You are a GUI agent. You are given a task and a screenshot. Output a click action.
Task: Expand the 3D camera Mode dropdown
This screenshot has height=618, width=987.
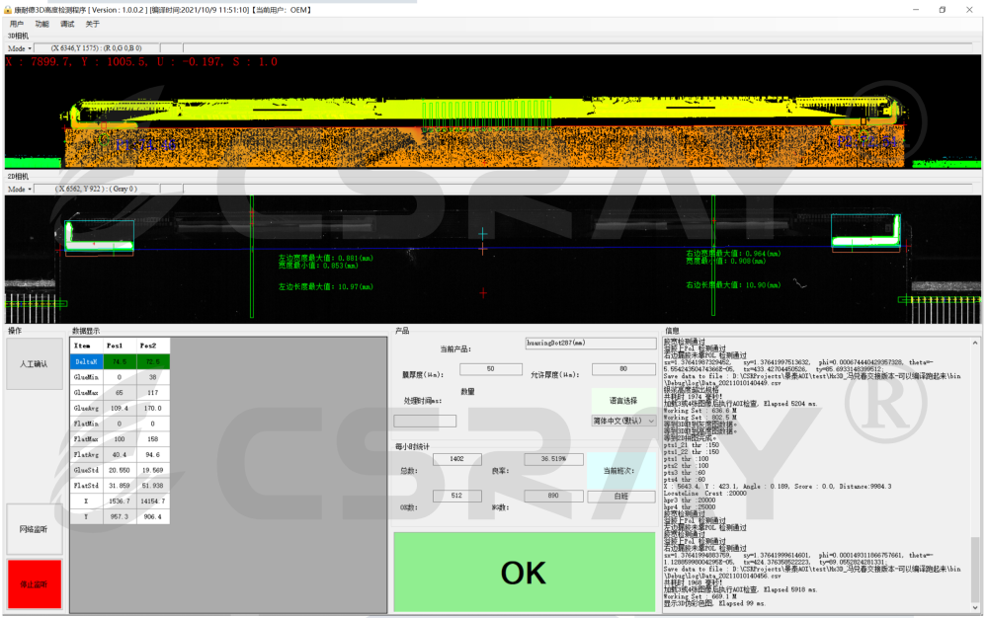click(x=20, y=47)
